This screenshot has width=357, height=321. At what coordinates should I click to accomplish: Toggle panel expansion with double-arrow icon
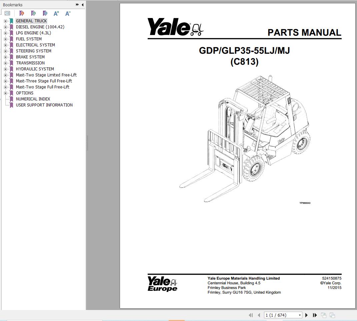[77, 5]
